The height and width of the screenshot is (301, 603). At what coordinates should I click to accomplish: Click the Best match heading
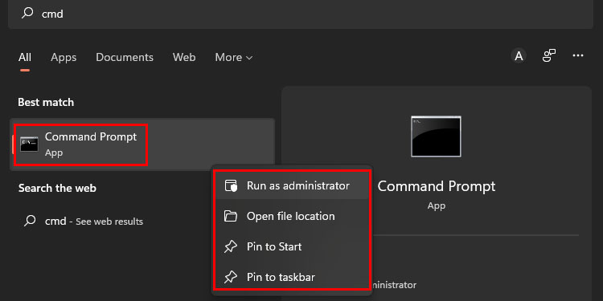46,103
